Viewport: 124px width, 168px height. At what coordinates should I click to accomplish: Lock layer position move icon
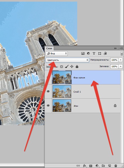pyautogui.click(x=72, y=66)
